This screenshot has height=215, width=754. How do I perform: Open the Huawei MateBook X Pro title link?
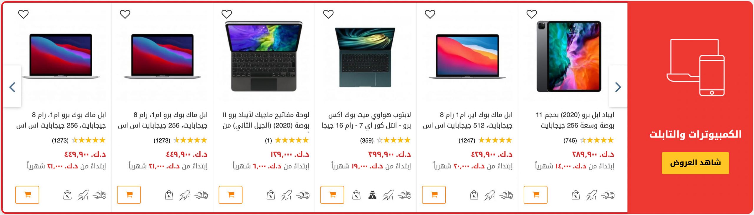pyautogui.click(x=366, y=120)
